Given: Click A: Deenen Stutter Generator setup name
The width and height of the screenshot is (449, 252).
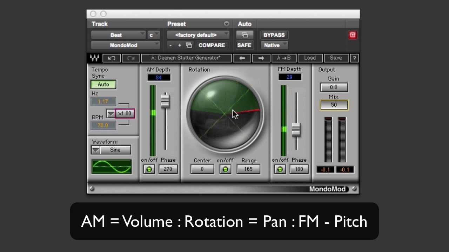Looking at the screenshot, I should pyautogui.click(x=186, y=58).
